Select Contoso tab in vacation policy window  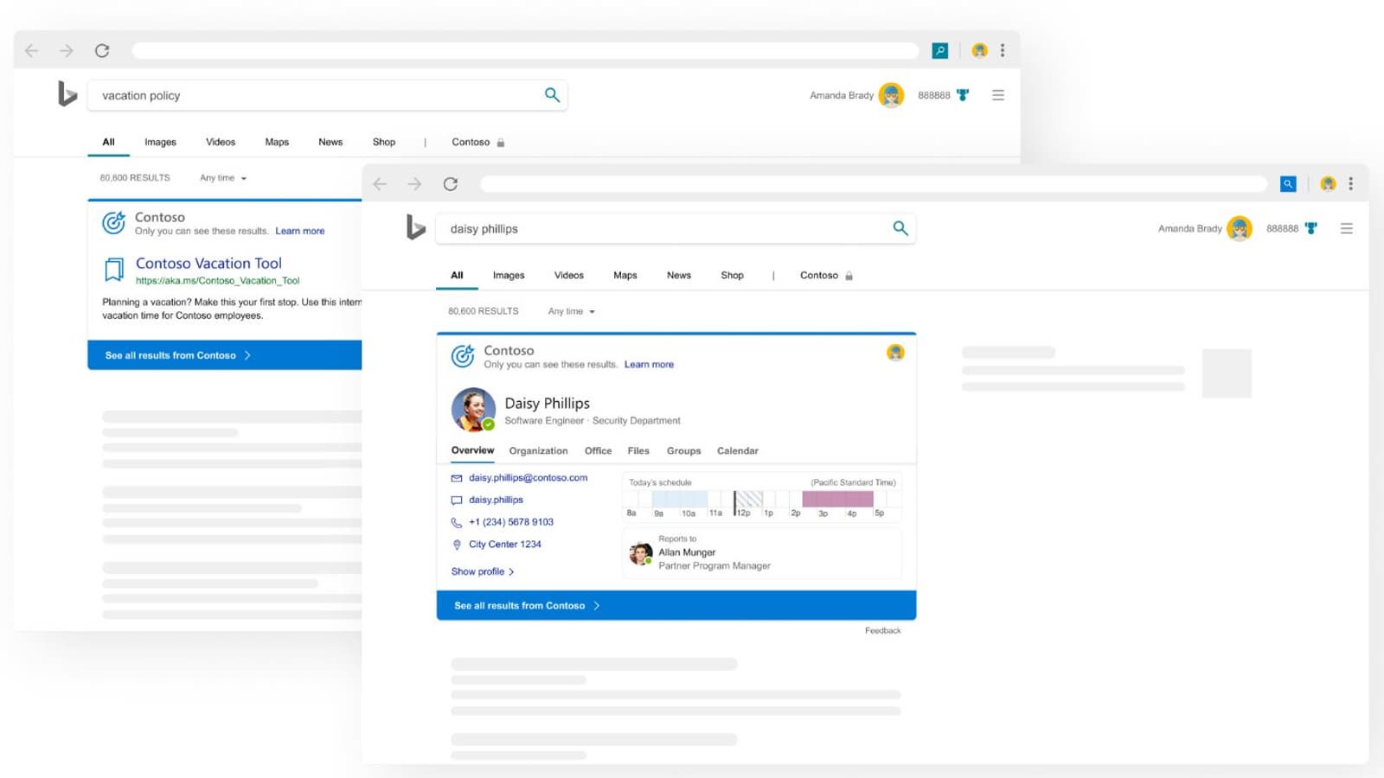pyautogui.click(x=477, y=142)
